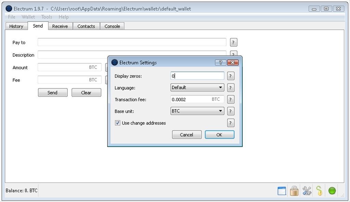Switch to the History tab
Screen dimensions: 350x202
16,26
